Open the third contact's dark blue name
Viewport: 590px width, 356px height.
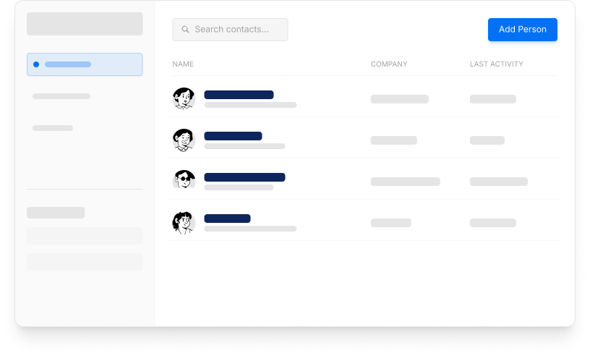click(x=244, y=177)
